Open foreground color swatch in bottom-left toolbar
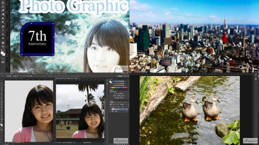The height and width of the screenshot is (145, 259). (x=1, y=125)
